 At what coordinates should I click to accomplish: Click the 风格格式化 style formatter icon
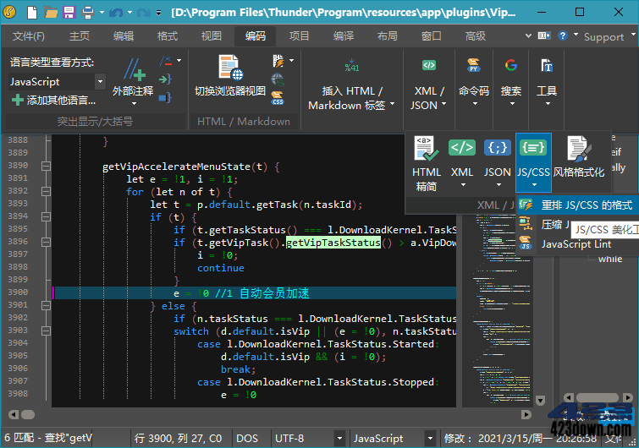coord(579,150)
